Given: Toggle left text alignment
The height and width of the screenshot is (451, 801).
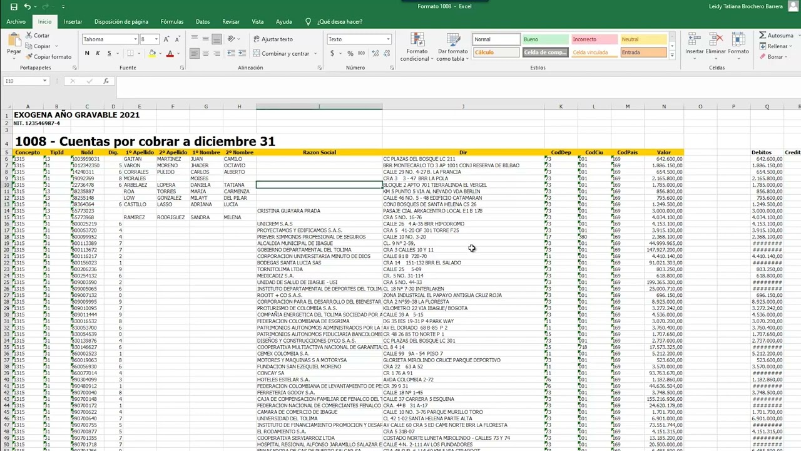Looking at the screenshot, I should (x=195, y=54).
